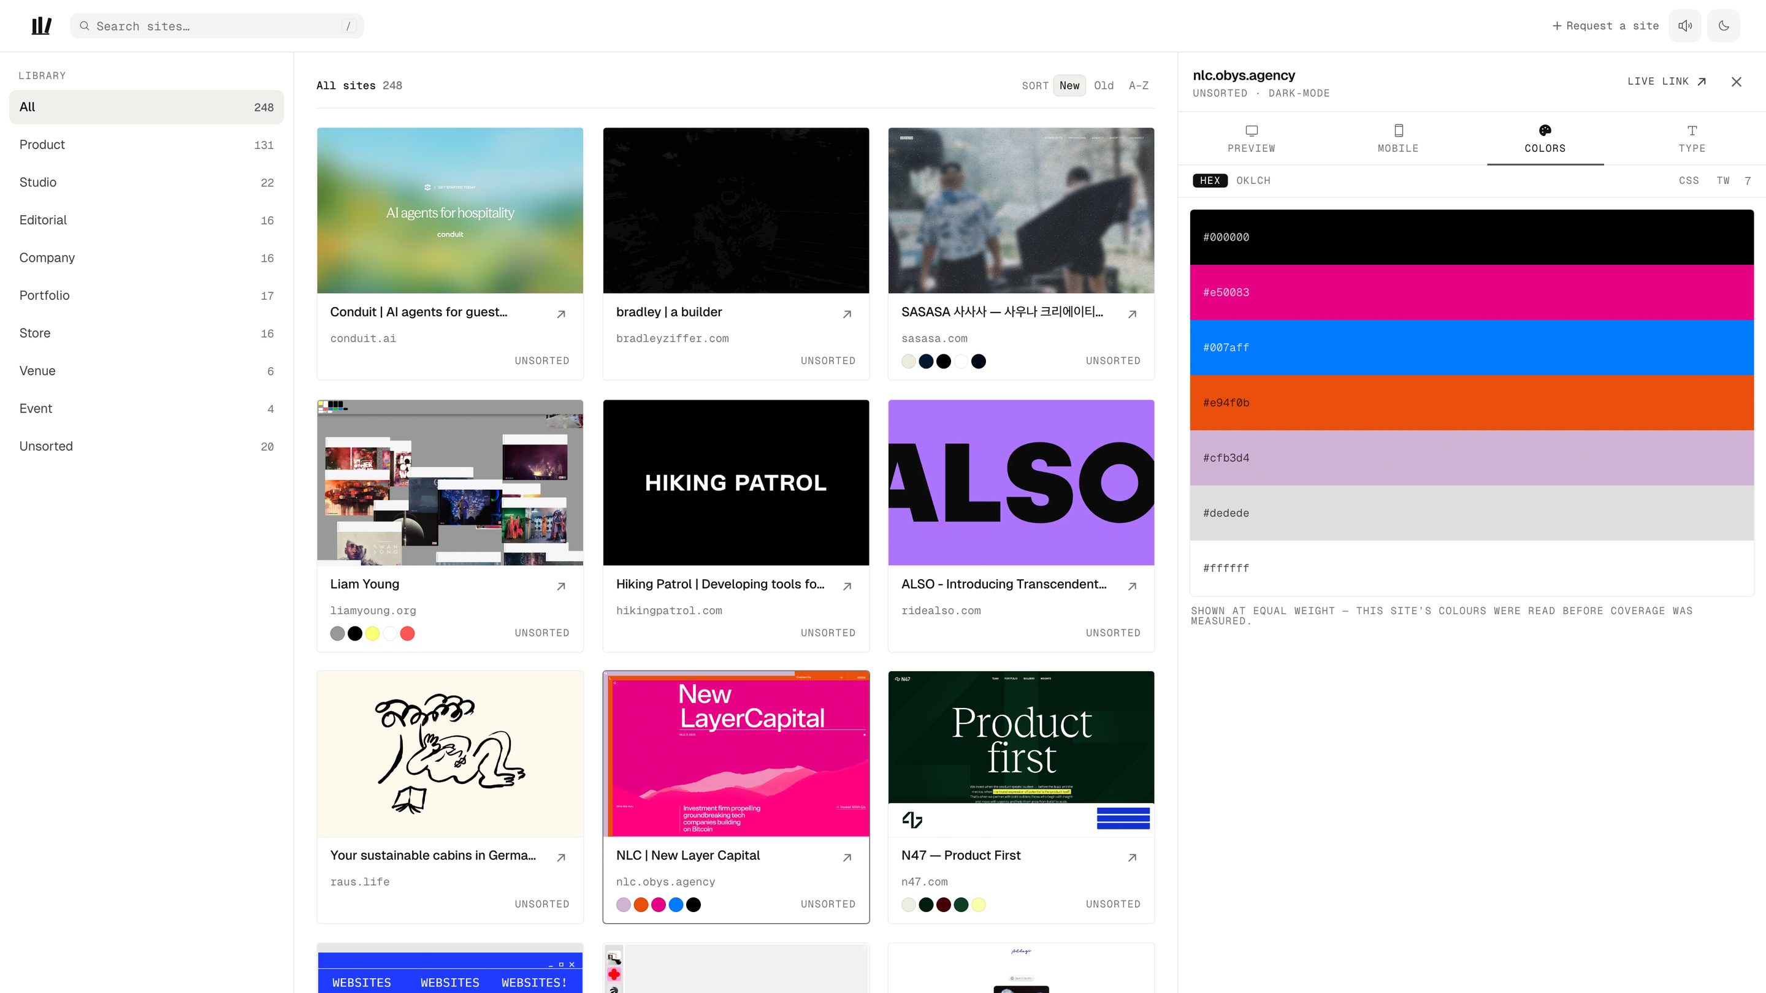Select the Editorial category
Screen dimensions: 1766x993
(146, 220)
